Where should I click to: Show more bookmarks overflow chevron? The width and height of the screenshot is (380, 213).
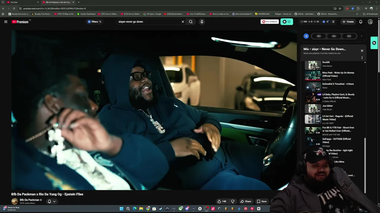coord(357,14)
